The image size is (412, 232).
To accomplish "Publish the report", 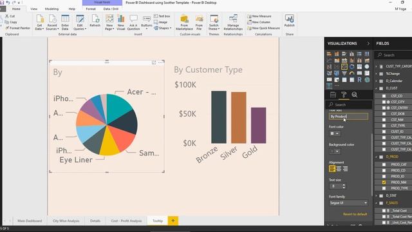I will [x=289, y=21].
